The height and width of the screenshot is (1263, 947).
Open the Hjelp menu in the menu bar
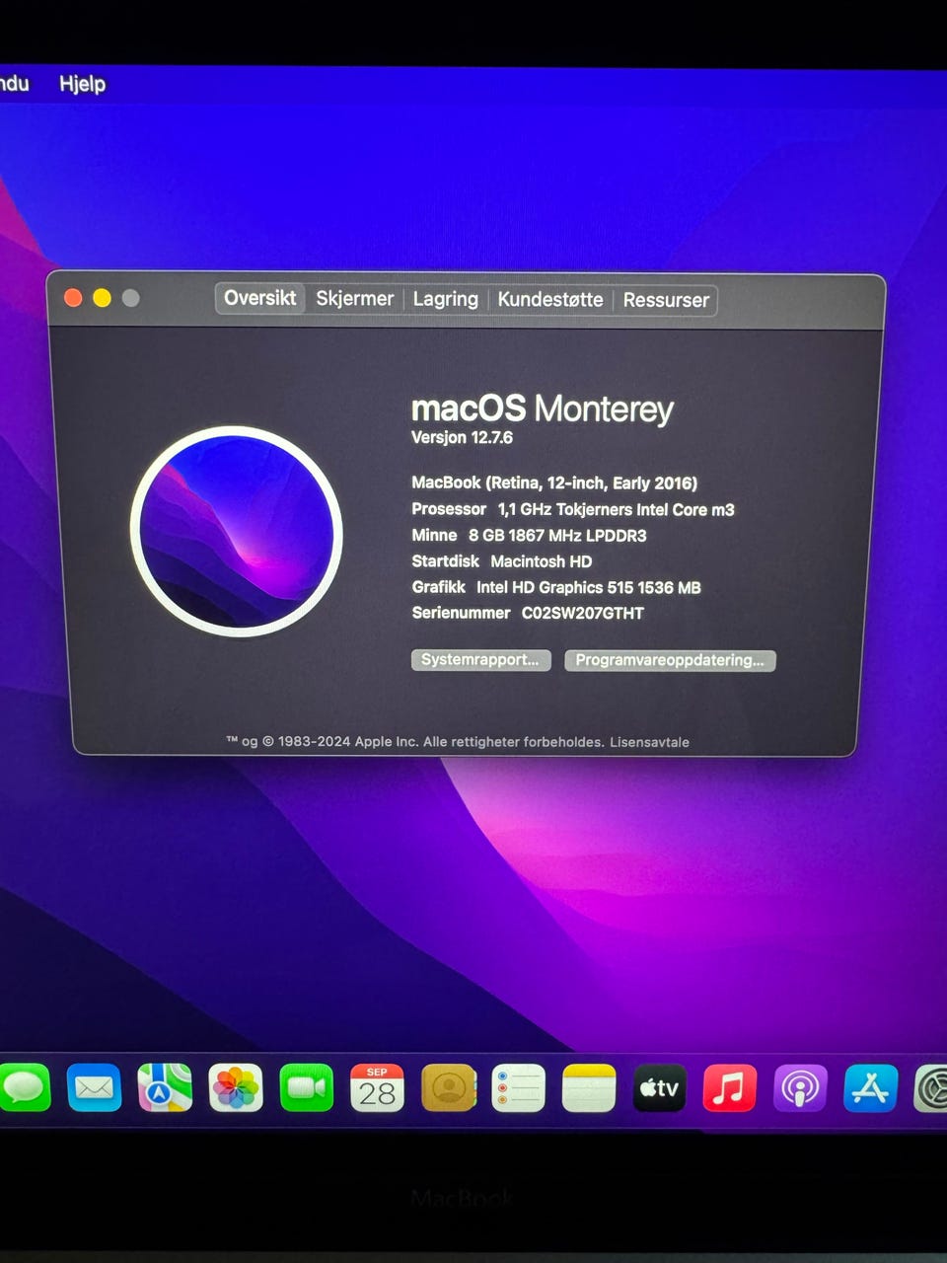tap(82, 84)
